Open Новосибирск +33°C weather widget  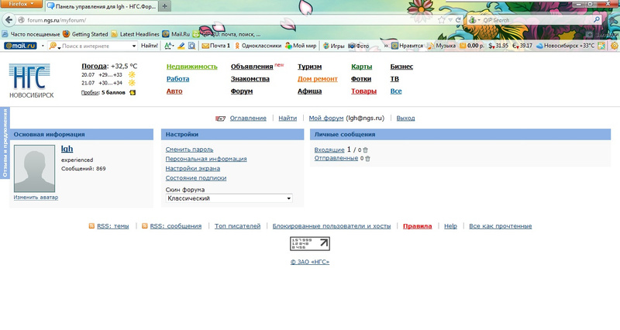(x=566, y=46)
